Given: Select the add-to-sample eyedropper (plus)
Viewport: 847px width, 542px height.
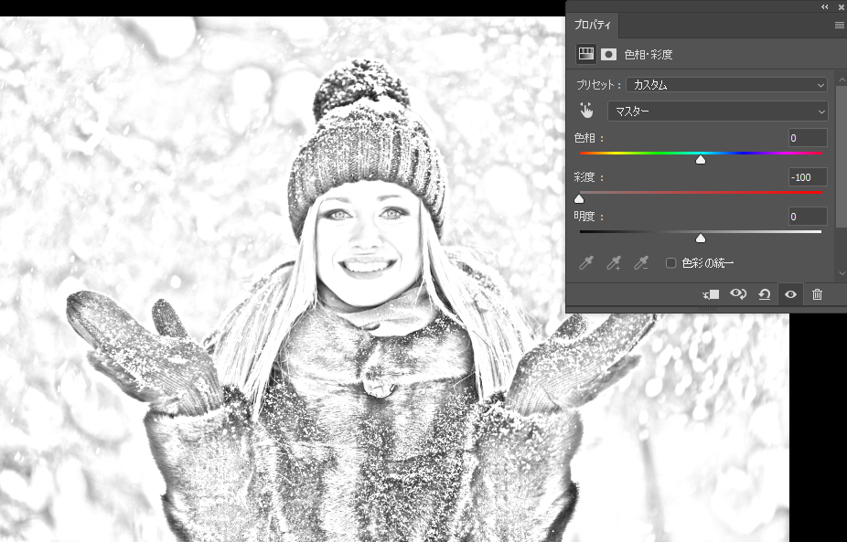Looking at the screenshot, I should 615,263.
